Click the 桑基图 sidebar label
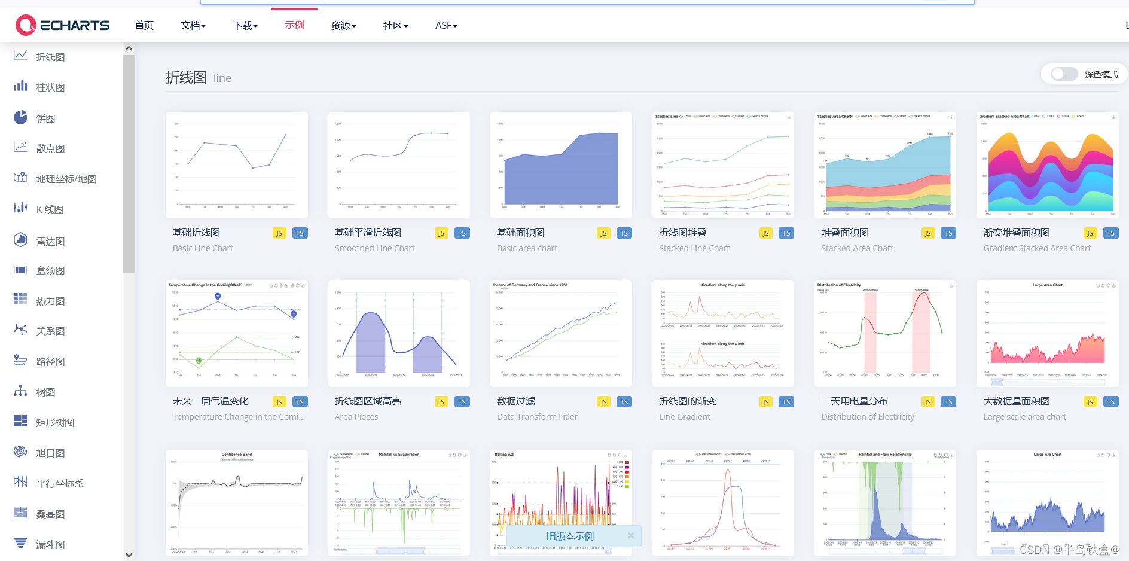This screenshot has height=561, width=1129. point(50,514)
